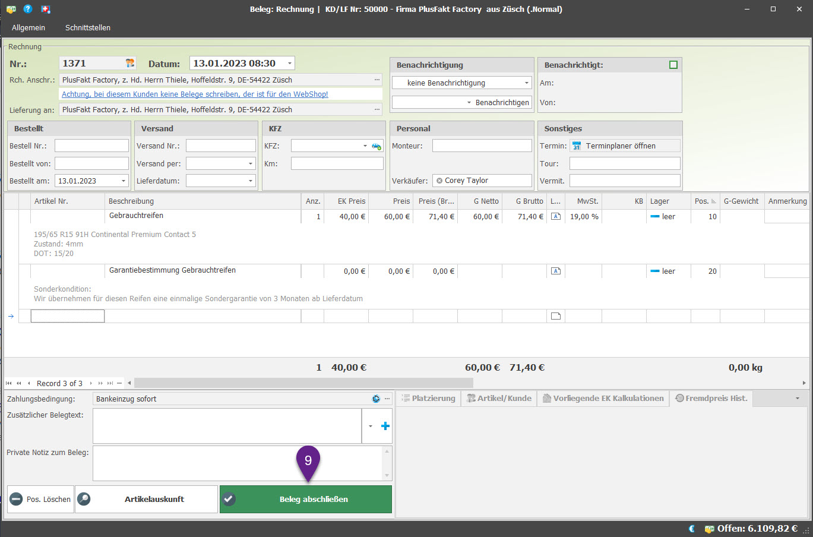
Task: Click the right arrow of the table's horizontal scrollbar
Action: (804, 383)
